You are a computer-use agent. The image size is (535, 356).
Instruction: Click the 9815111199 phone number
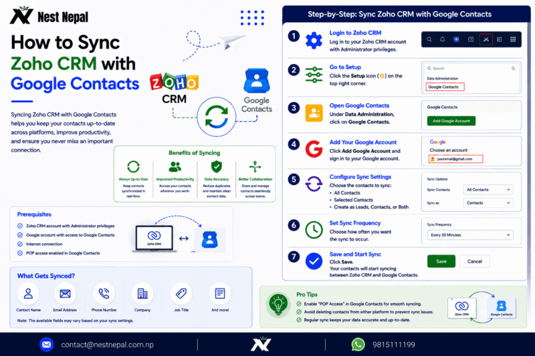click(x=394, y=345)
